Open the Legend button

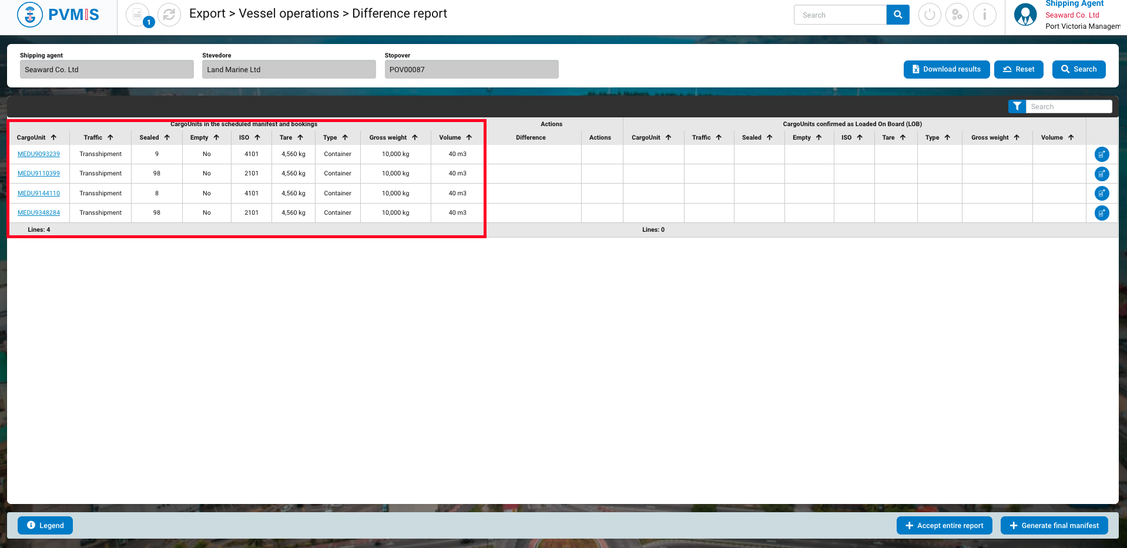pos(45,526)
